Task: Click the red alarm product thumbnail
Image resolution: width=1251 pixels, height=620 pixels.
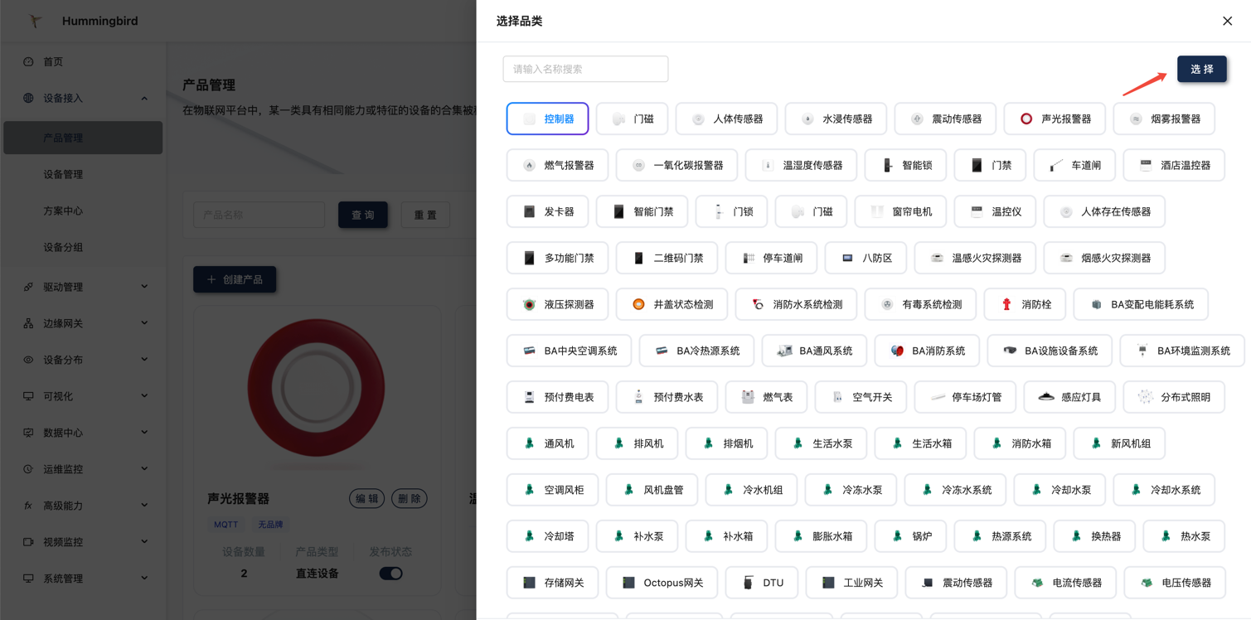Action: click(316, 387)
